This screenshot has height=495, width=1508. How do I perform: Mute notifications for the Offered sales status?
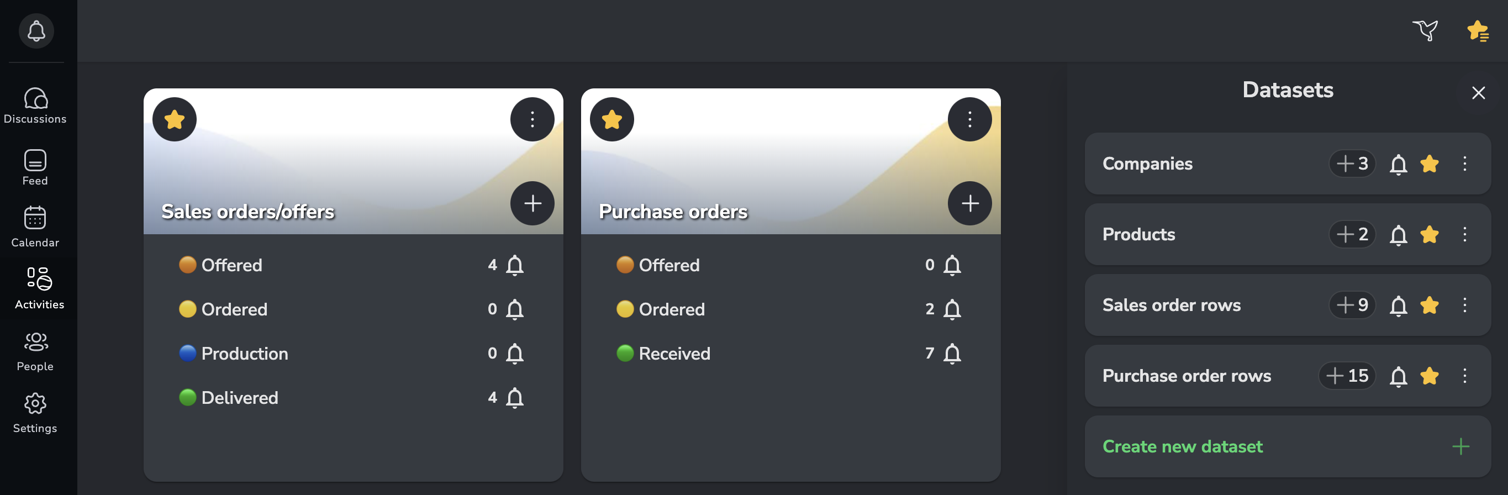(515, 265)
